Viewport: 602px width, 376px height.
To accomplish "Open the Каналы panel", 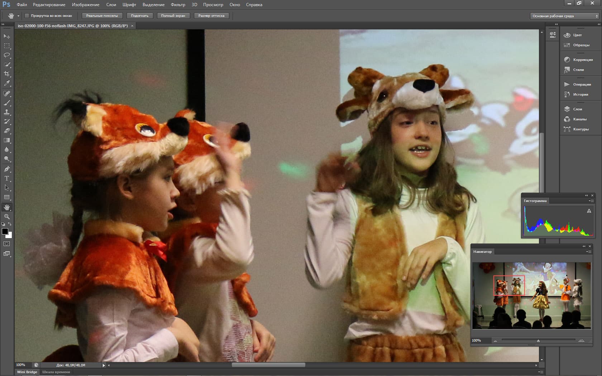I will (x=579, y=119).
